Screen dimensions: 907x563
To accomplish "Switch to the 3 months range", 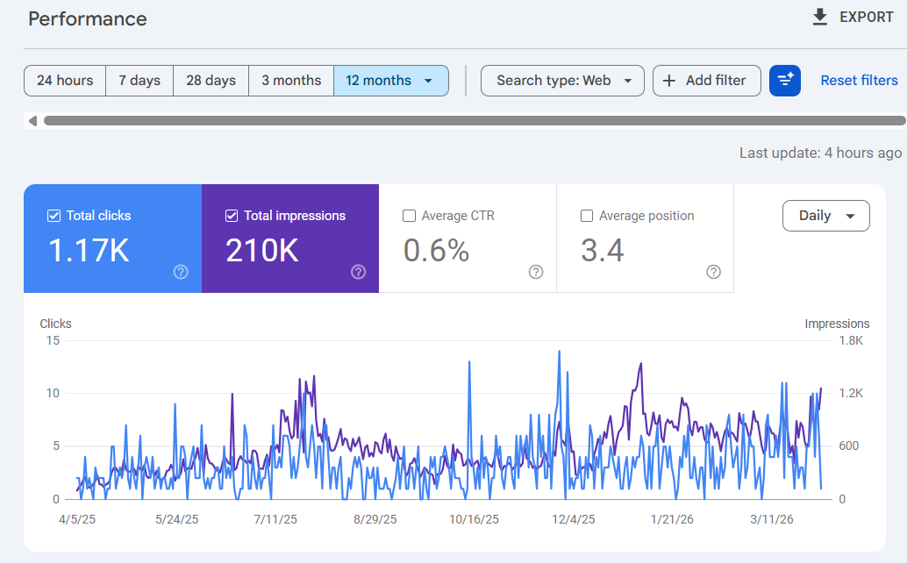I will [x=291, y=81].
